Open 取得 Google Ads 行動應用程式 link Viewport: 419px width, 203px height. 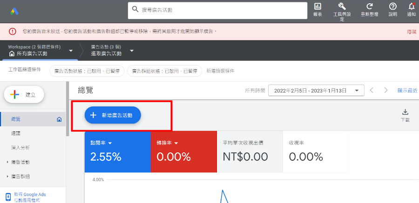[30, 197]
